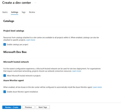Proceed with the Next: Tags button

tap(43, 107)
